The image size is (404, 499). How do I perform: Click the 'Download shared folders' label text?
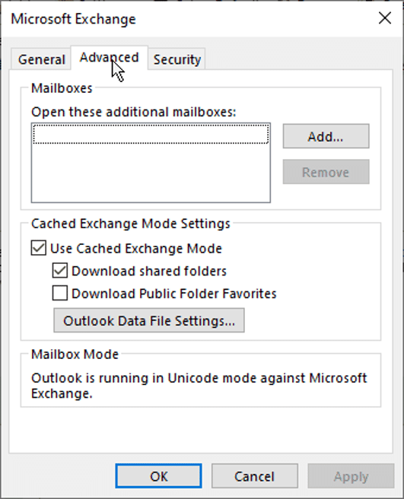click(149, 271)
